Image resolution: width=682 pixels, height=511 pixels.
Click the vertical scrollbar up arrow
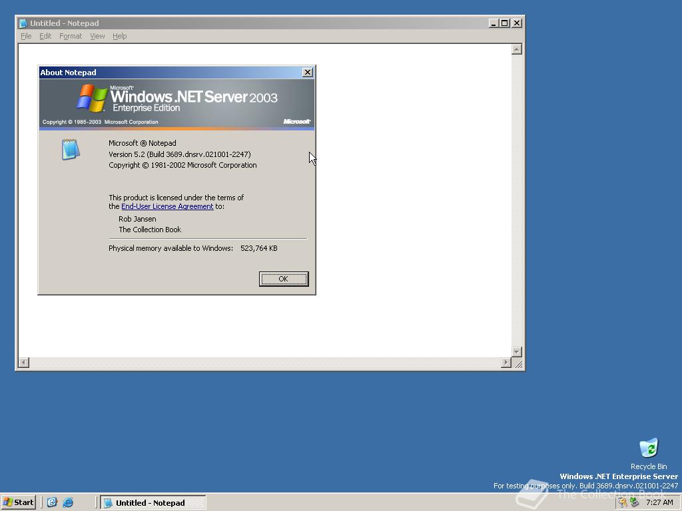(x=516, y=49)
